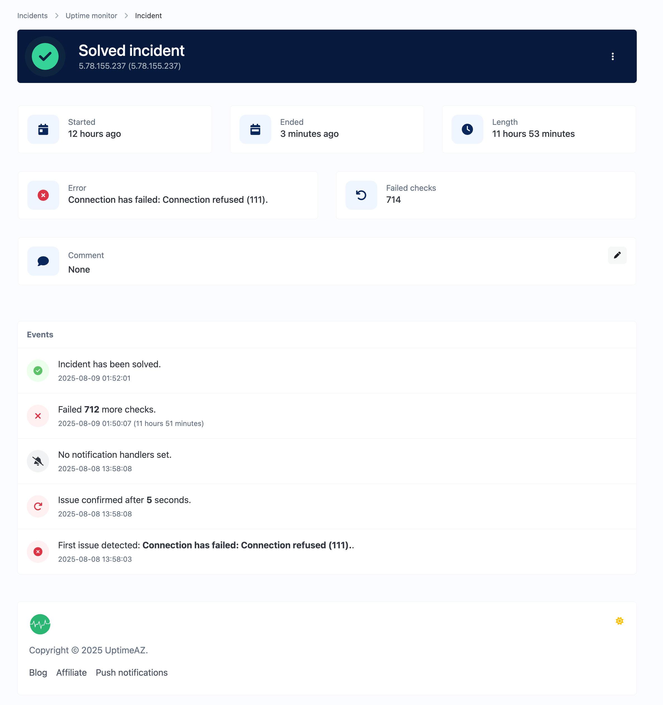Viewport: 663px width, 705px height.
Task: Toggle the sun light/dark theme switch
Action: point(619,621)
